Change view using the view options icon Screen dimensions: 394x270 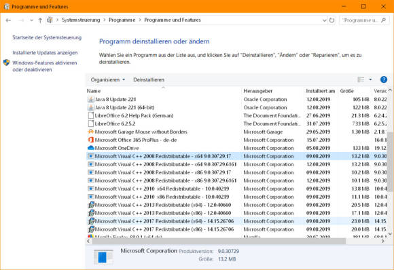[x=361, y=79]
